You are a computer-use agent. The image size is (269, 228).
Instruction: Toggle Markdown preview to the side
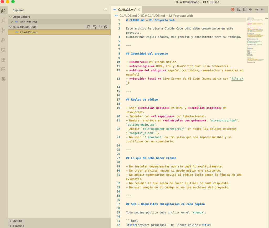239,9
